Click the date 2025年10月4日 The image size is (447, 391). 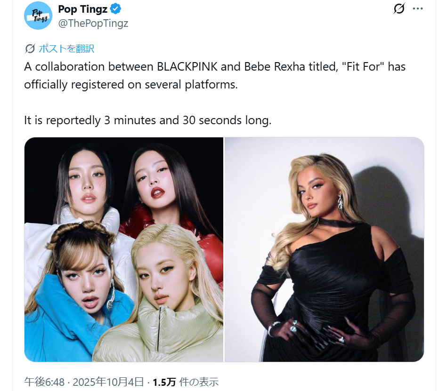tap(108, 382)
